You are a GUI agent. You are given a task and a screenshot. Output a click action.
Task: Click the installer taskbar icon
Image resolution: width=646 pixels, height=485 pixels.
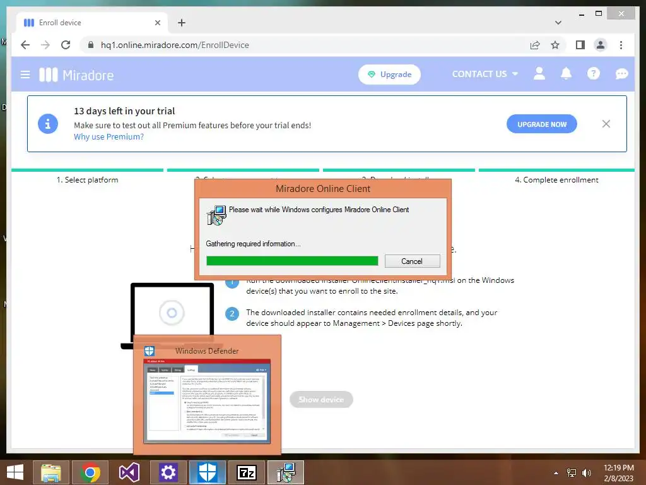point(286,472)
